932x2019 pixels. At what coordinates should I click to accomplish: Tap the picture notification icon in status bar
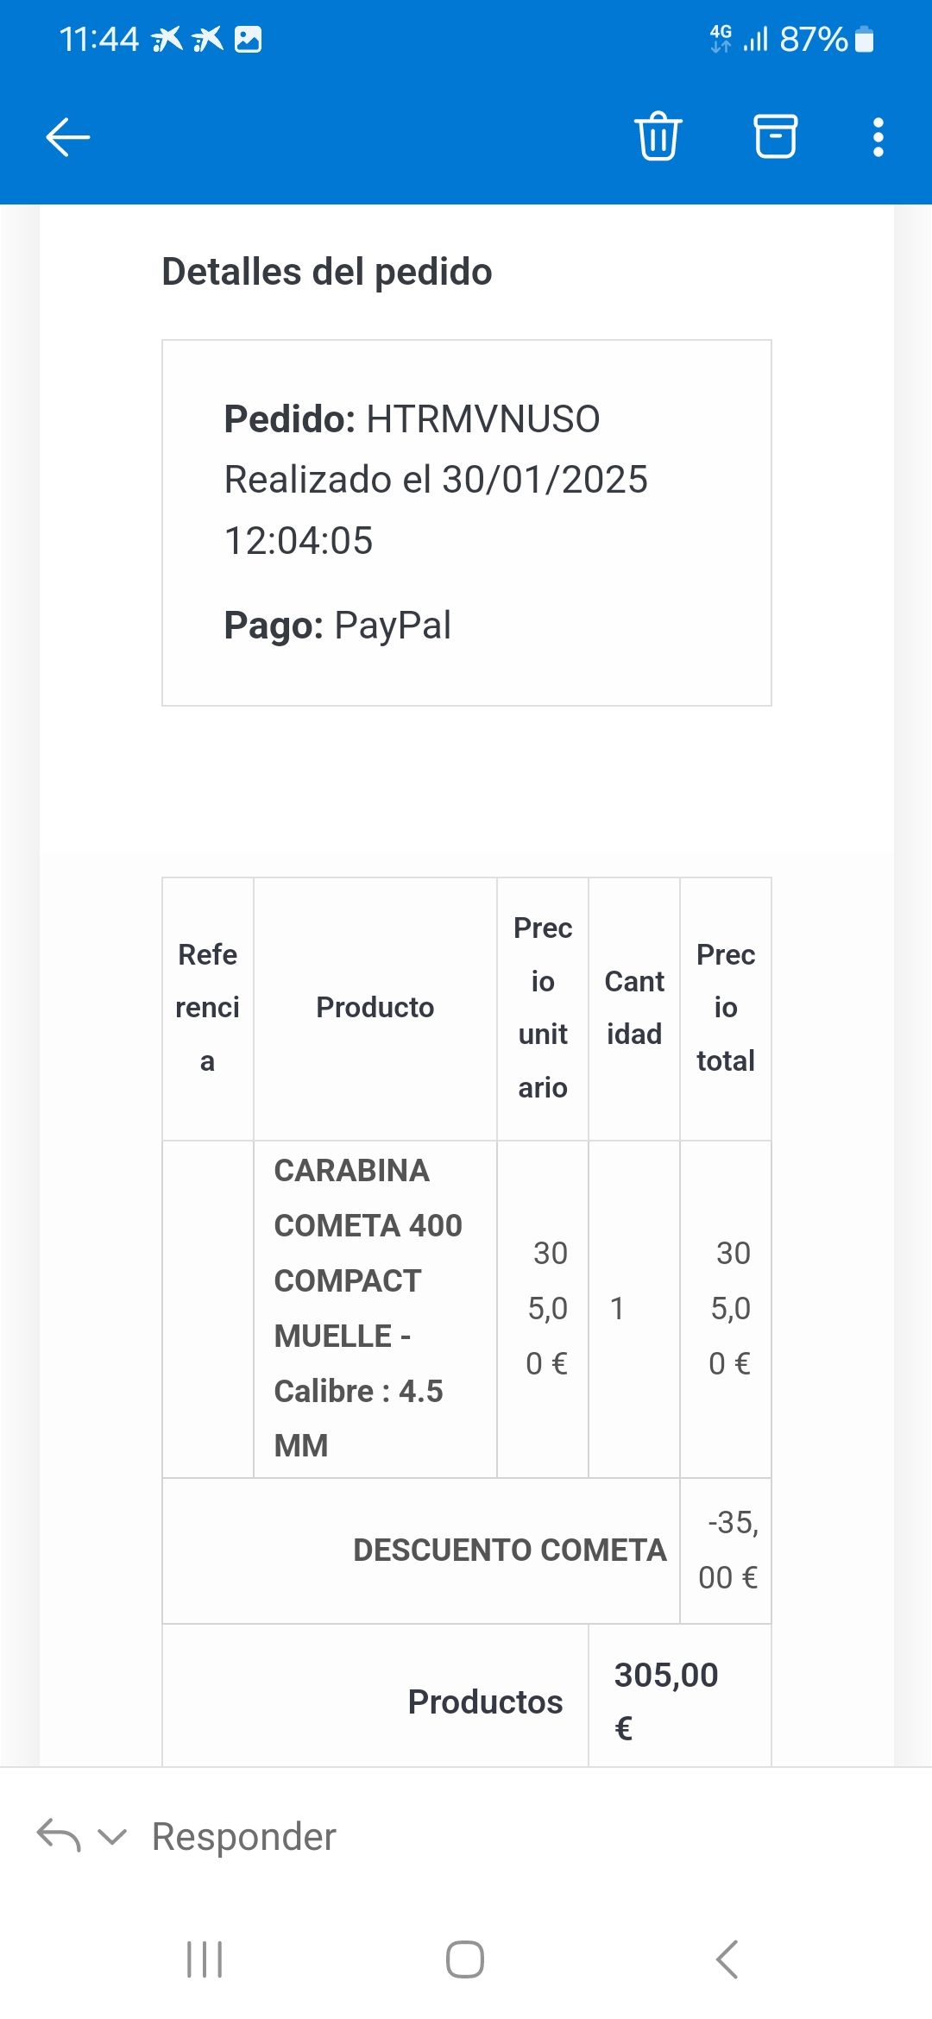[x=249, y=40]
